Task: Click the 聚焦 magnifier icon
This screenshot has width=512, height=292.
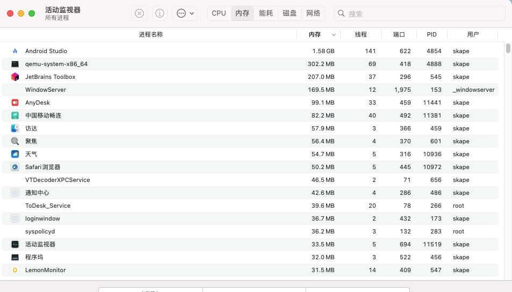Action: click(x=15, y=141)
